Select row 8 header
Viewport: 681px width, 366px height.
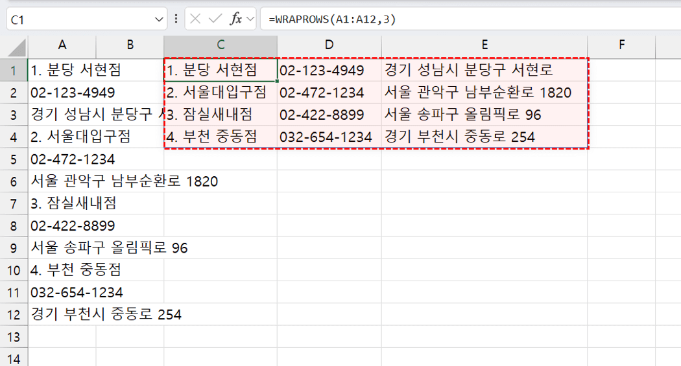click(14, 225)
